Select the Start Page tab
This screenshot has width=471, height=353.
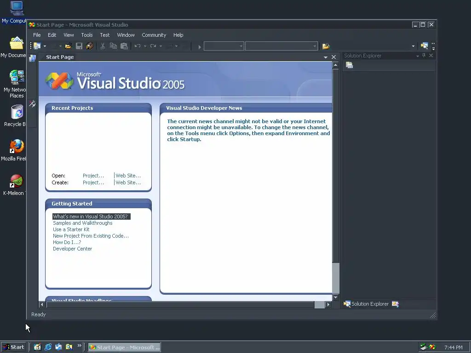point(60,57)
